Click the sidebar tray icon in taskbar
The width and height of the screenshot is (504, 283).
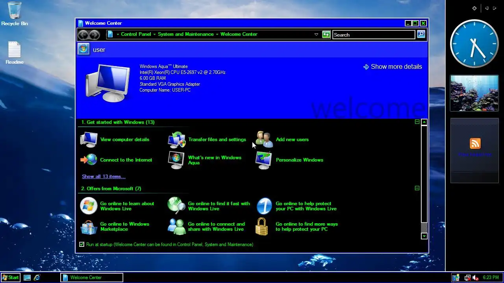456,277
